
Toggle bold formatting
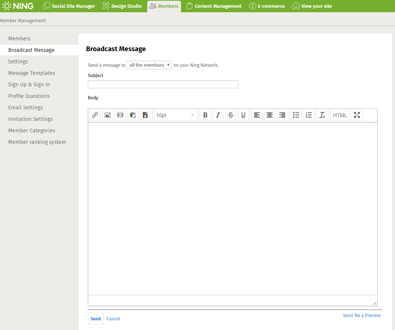tap(205, 115)
